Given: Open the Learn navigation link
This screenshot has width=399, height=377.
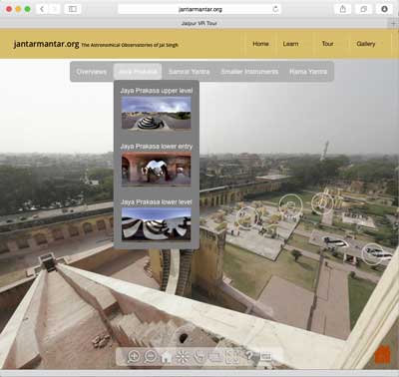Looking at the screenshot, I should [291, 44].
